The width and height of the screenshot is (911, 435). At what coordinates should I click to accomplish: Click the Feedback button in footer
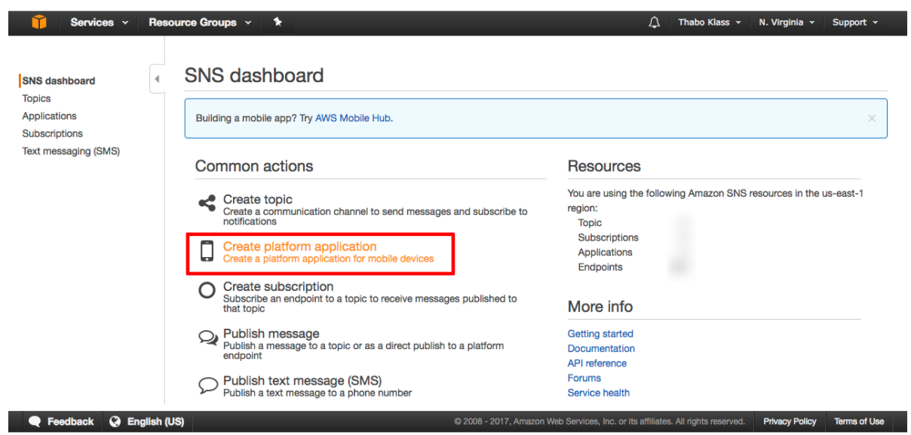point(62,421)
